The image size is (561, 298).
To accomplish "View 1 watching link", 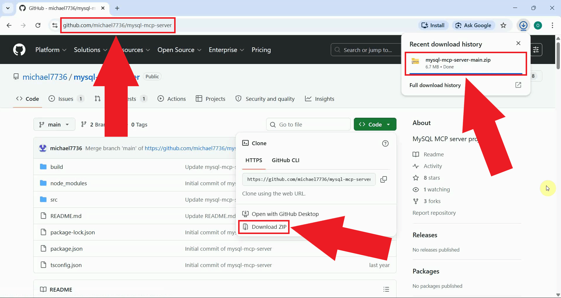I will (431, 189).
